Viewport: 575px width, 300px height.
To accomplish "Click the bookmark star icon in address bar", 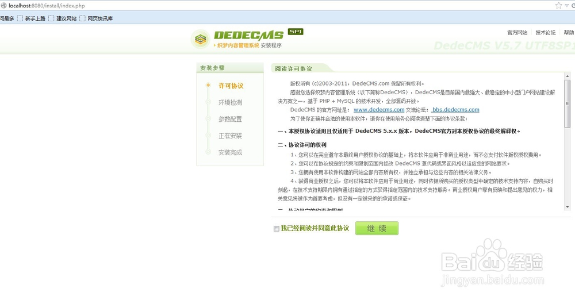I will coord(558,5).
